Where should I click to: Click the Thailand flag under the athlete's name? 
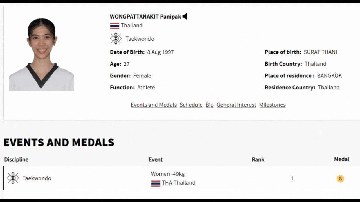(115, 26)
